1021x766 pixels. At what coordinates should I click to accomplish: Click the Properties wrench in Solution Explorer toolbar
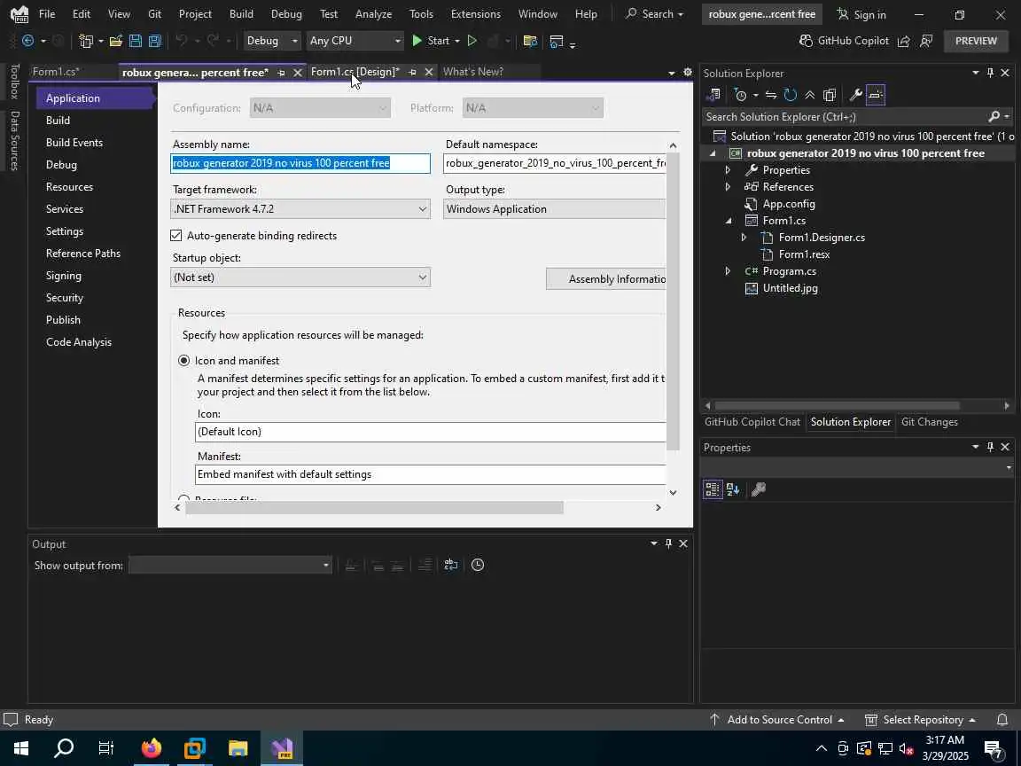856,95
